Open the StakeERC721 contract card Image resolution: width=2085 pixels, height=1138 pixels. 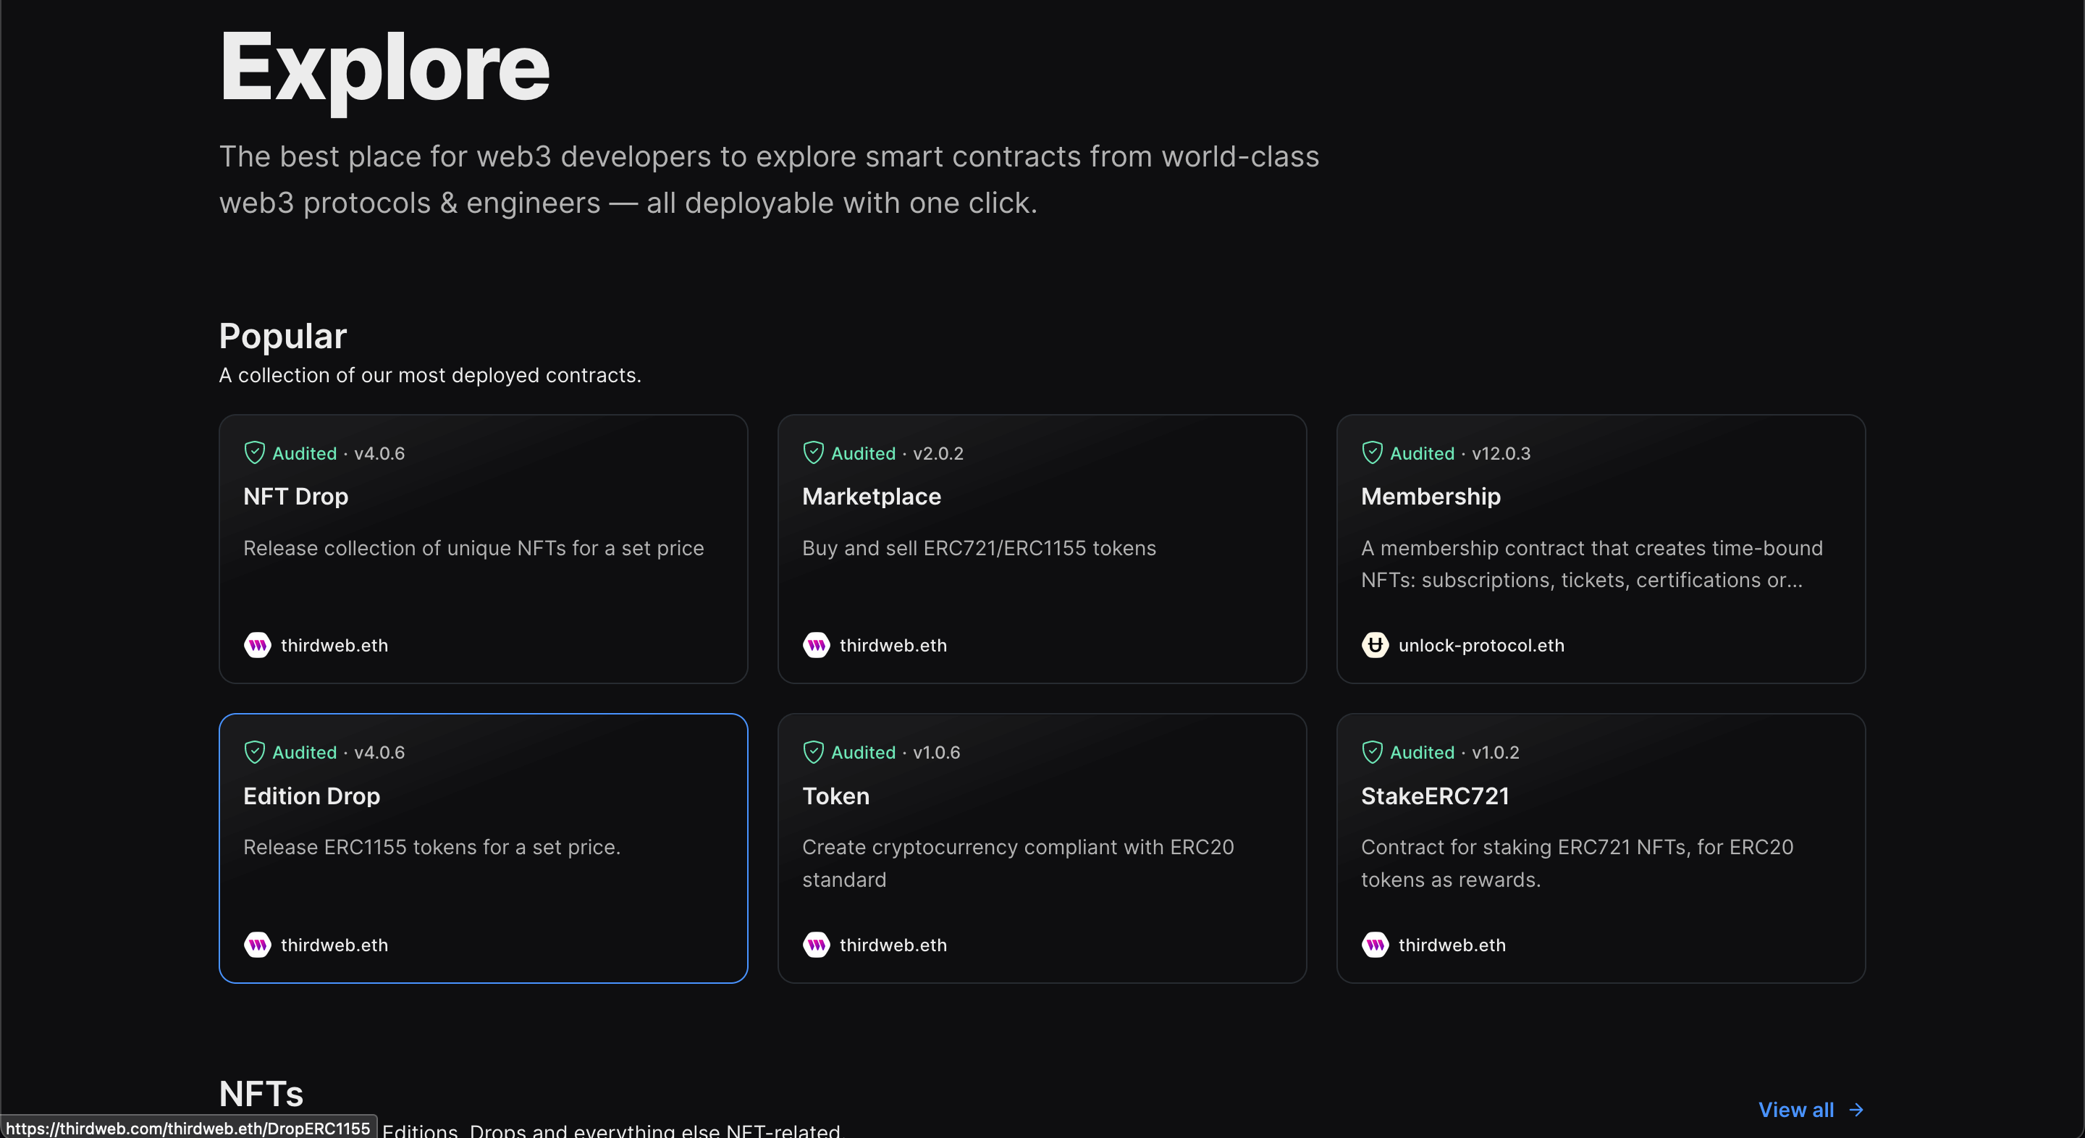pyautogui.click(x=1601, y=848)
